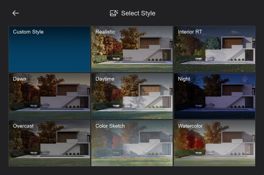Click the Select Style image-sparkle icon
Screen dimensions: 264x175
click(x=114, y=13)
